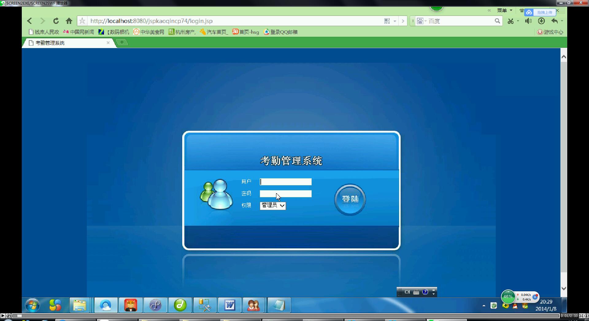
Task: Click the magnifier search icon
Action: pos(497,21)
